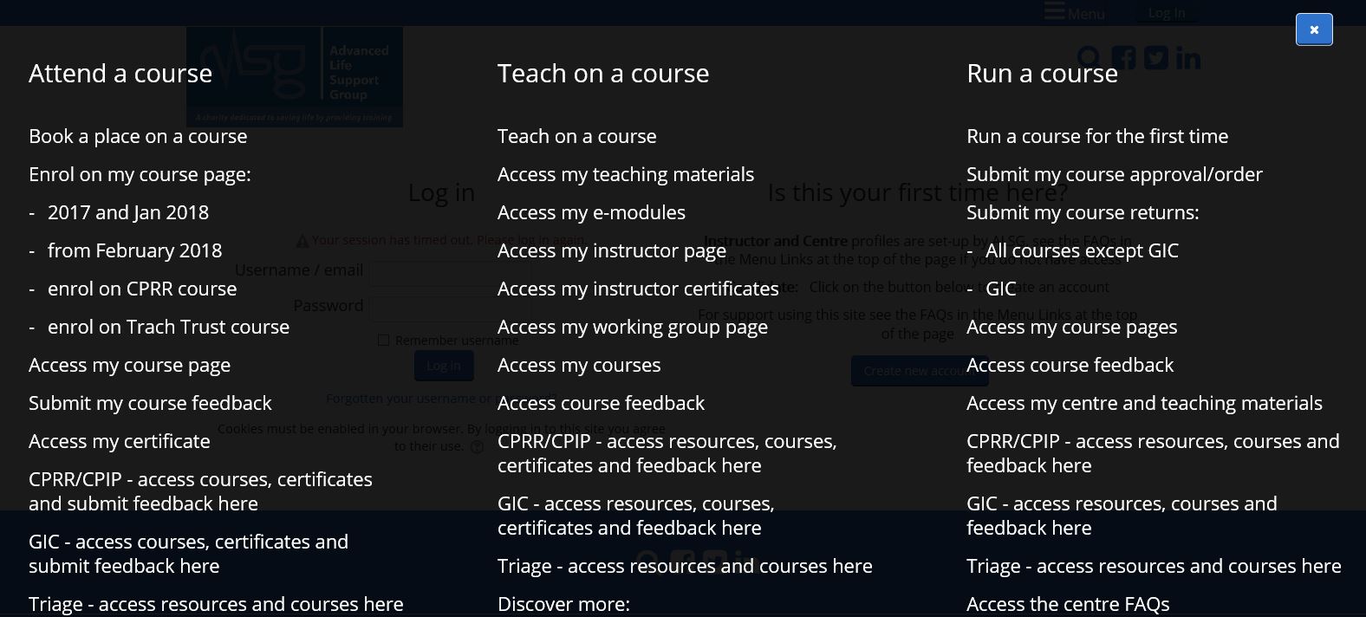This screenshot has width=1366, height=617.
Task: Open 'Submit my course approval/order'
Action: [x=1114, y=174]
